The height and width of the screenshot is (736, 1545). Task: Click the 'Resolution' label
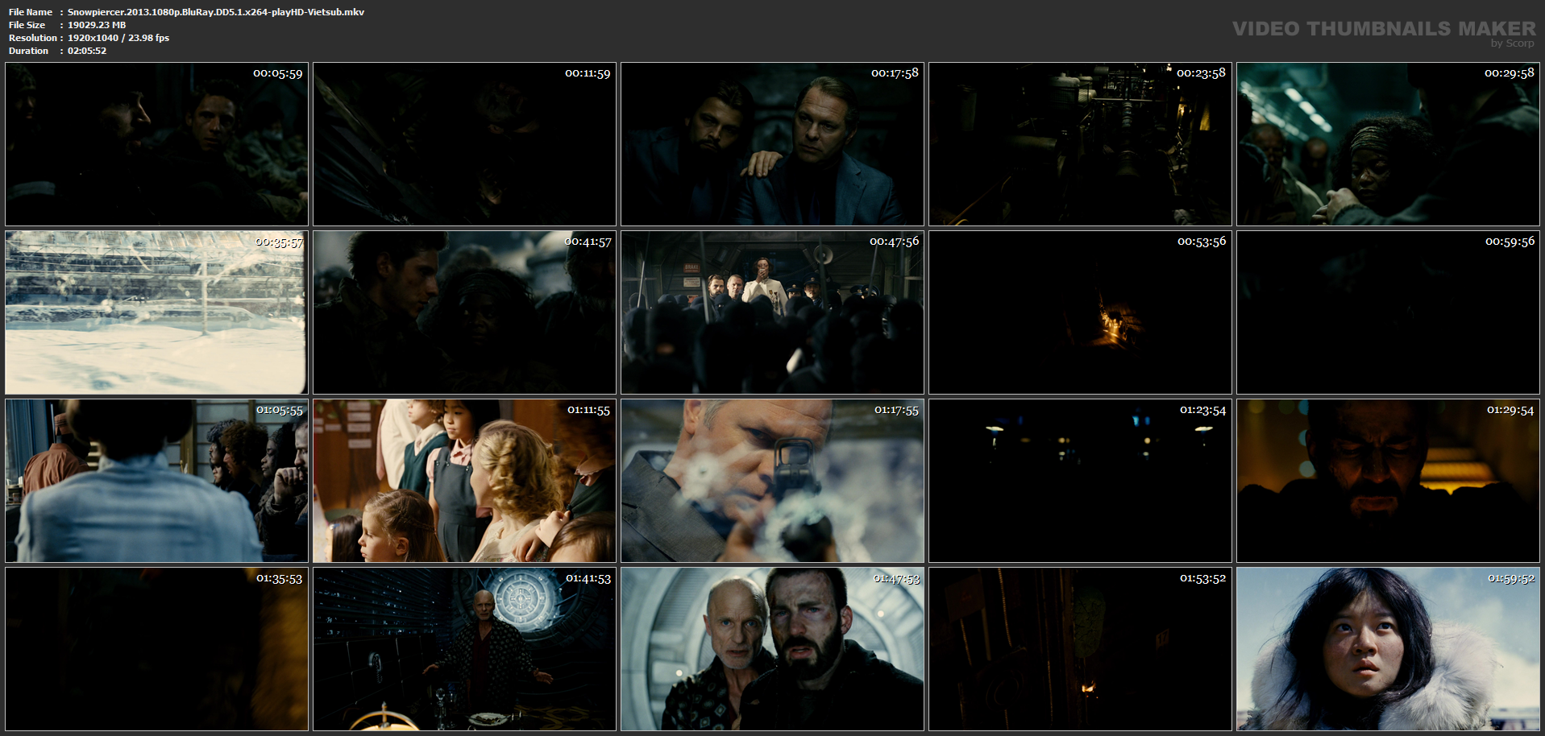33,38
